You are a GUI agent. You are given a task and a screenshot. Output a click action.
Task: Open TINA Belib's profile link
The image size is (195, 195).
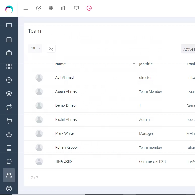click(63, 161)
